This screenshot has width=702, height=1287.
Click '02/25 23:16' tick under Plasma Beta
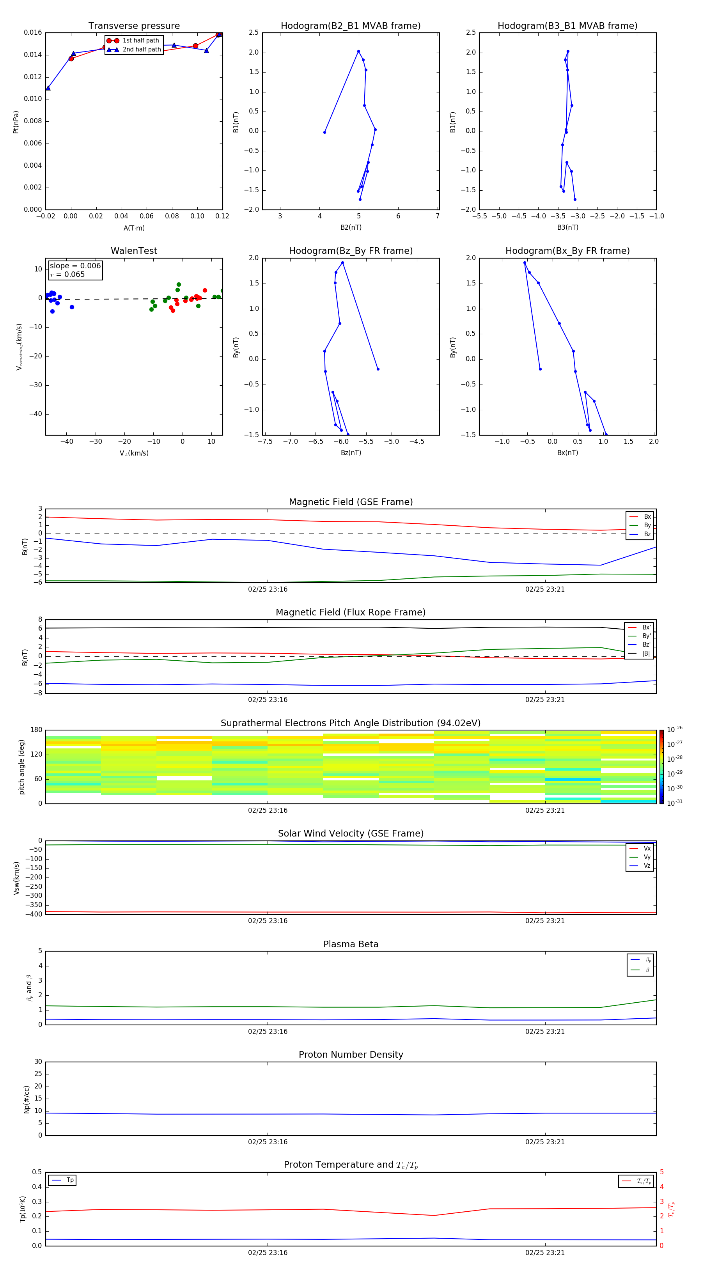tap(268, 1031)
